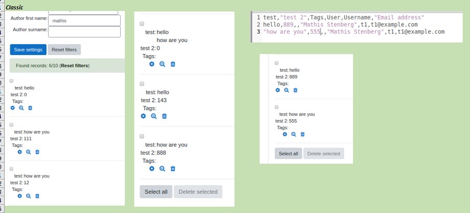Click Select all below the 555 record

289,154
